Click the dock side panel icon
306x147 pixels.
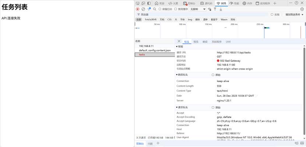click(149, 3)
